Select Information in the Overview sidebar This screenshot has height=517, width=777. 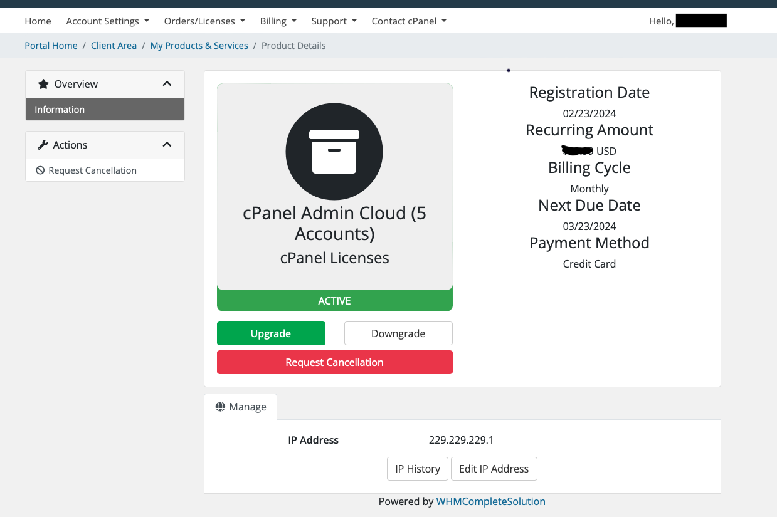(x=60, y=110)
